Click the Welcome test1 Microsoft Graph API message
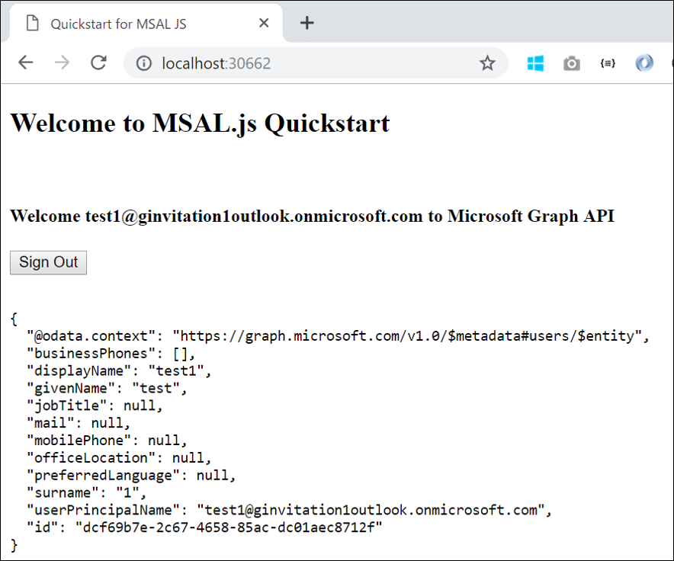Screen dimensions: 674x561 312,216
